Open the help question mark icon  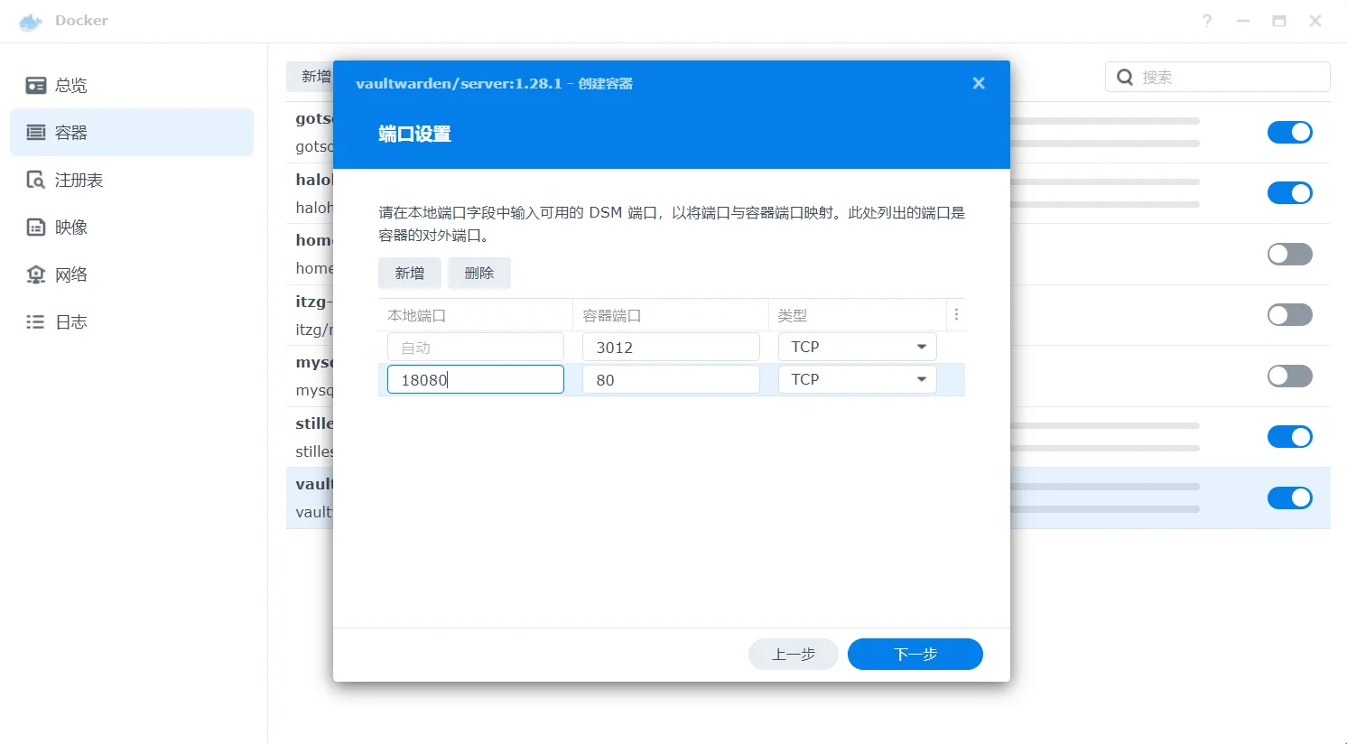coord(1207,21)
